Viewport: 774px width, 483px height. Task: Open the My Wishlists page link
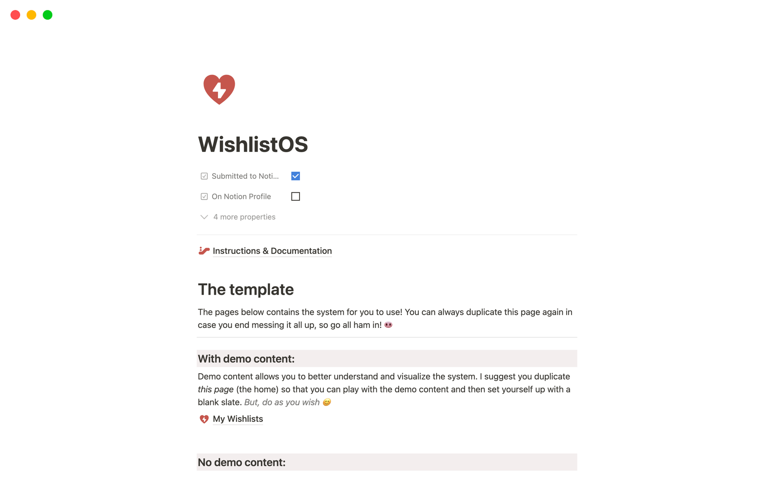click(238, 419)
